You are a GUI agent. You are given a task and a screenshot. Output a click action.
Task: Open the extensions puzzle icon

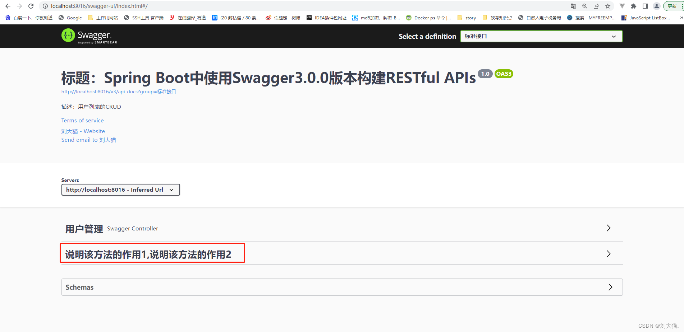(634, 6)
